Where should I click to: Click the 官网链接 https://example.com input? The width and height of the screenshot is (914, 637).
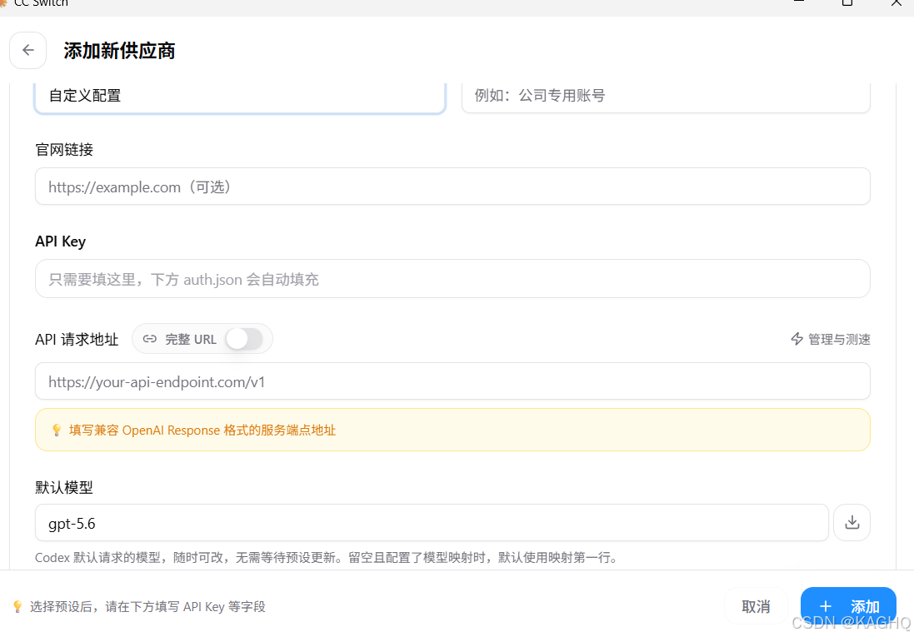coord(452,187)
